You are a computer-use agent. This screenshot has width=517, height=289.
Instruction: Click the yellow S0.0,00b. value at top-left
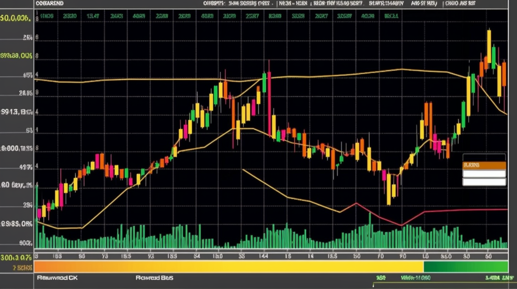15,18
